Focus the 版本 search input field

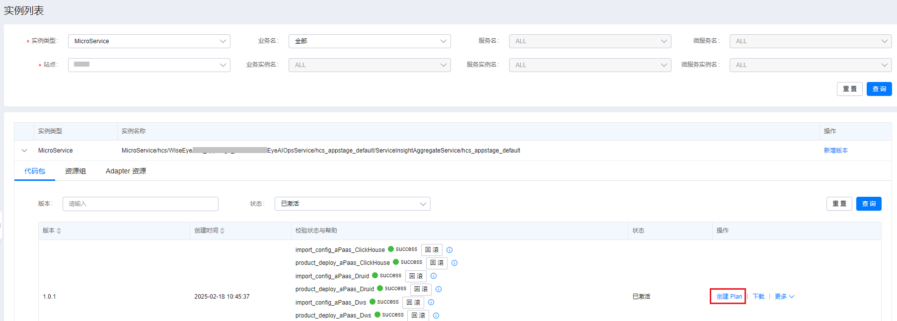coord(141,204)
